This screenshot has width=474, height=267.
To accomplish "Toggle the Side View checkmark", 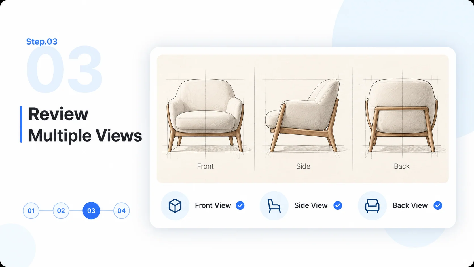I will [x=338, y=205].
